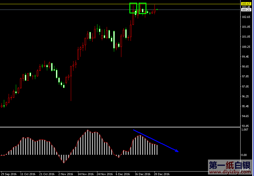Click the right green rectangle marker
This screenshot has width=254, height=176.
143,8
